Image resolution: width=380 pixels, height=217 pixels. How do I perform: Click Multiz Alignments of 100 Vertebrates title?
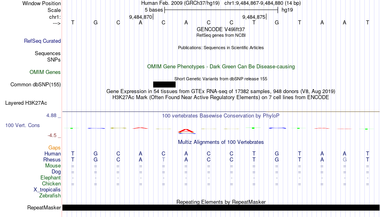click(221, 142)
